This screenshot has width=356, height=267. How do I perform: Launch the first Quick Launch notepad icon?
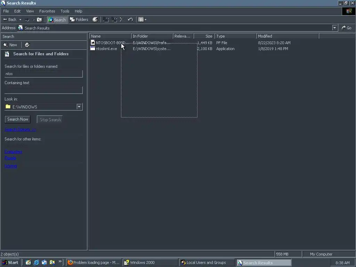click(28, 262)
